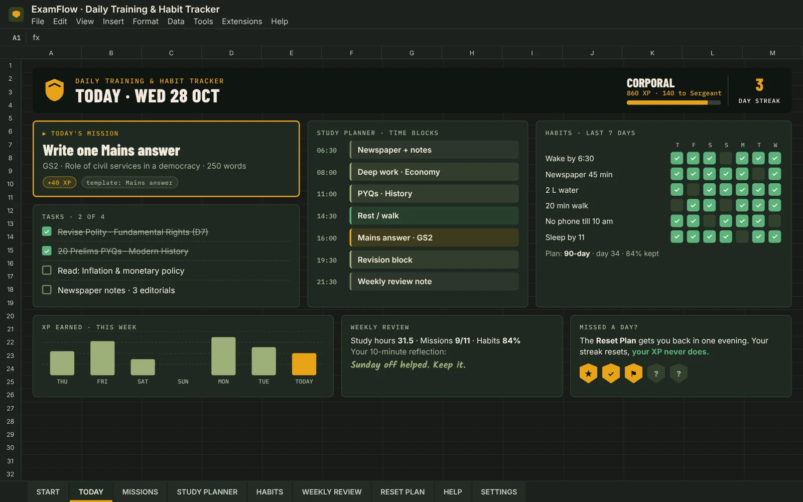
Task: Open the Rest / walk time block
Action: [434, 216]
